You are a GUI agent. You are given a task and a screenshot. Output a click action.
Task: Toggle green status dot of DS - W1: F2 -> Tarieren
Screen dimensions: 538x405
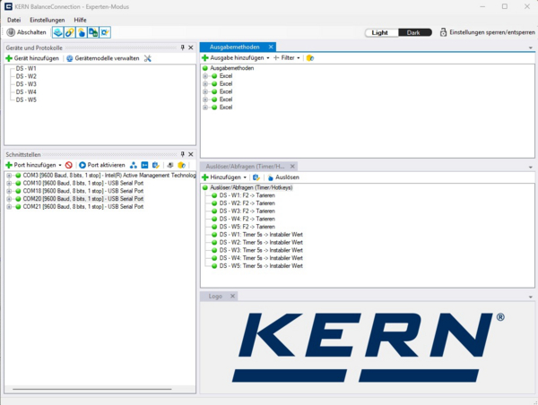[214, 195]
